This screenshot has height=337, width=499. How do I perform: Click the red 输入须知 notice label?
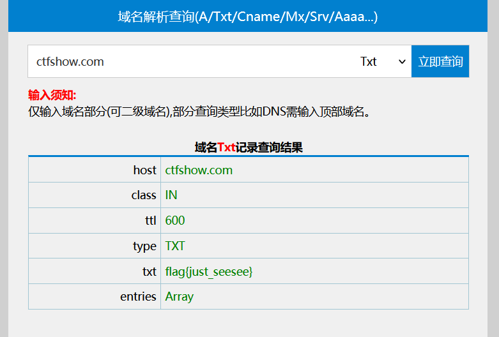(52, 95)
